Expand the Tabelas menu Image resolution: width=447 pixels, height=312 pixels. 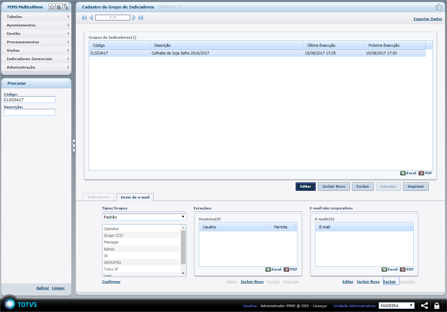pyautogui.click(x=36, y=17)
